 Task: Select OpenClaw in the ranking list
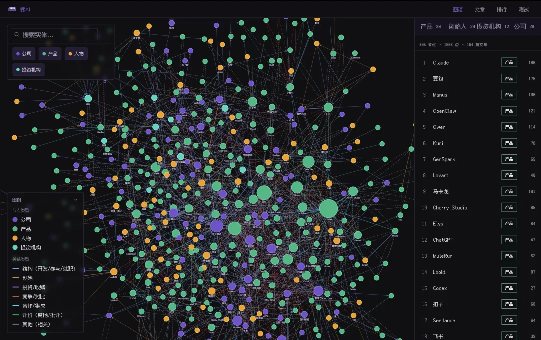click(478, 111)
